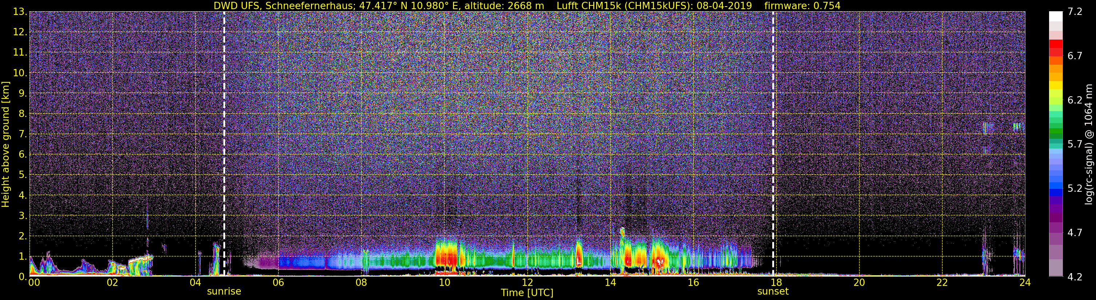This screenshot has height=300, width=1096.
Task: Click the colorbar tick label '5.2'
Action: click(x=1075, y=188)
